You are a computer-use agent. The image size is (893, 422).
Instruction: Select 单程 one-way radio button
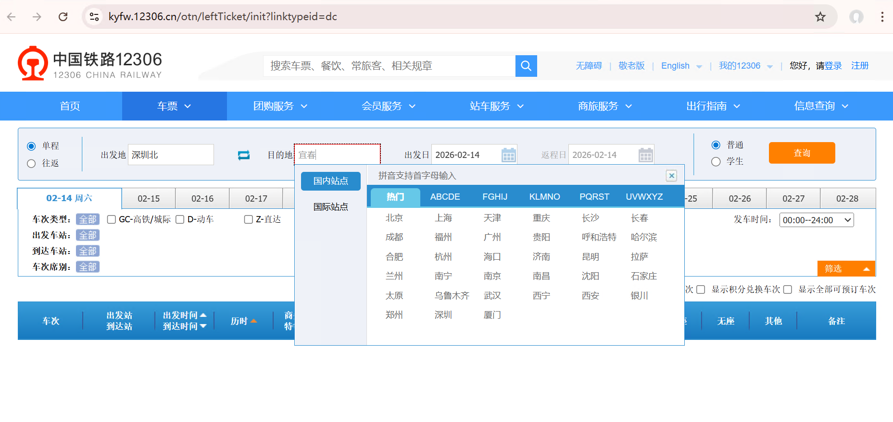31,146
